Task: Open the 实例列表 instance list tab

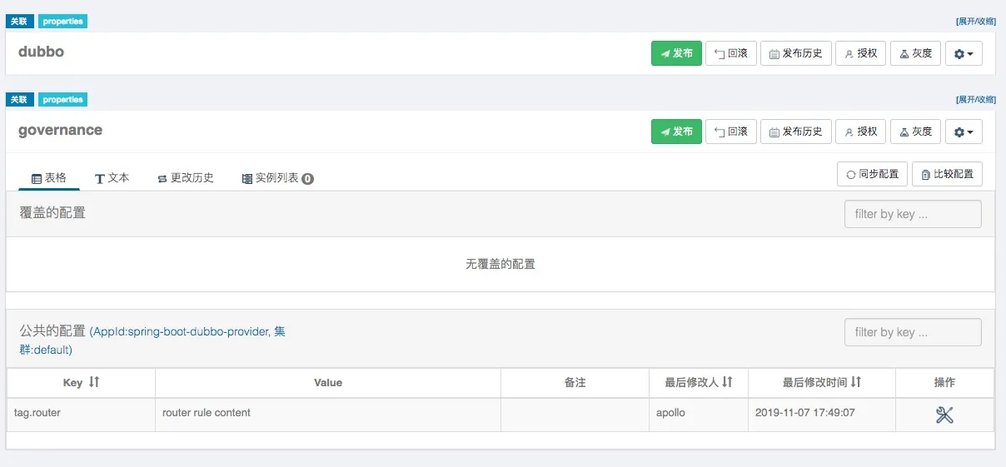Action: (x=277, y=178)
